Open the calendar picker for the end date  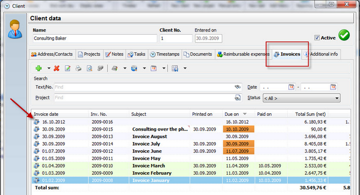(333, 87)
